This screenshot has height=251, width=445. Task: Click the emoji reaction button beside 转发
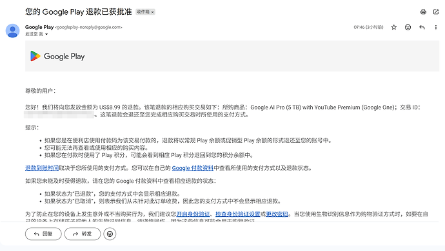click(110, 234)
